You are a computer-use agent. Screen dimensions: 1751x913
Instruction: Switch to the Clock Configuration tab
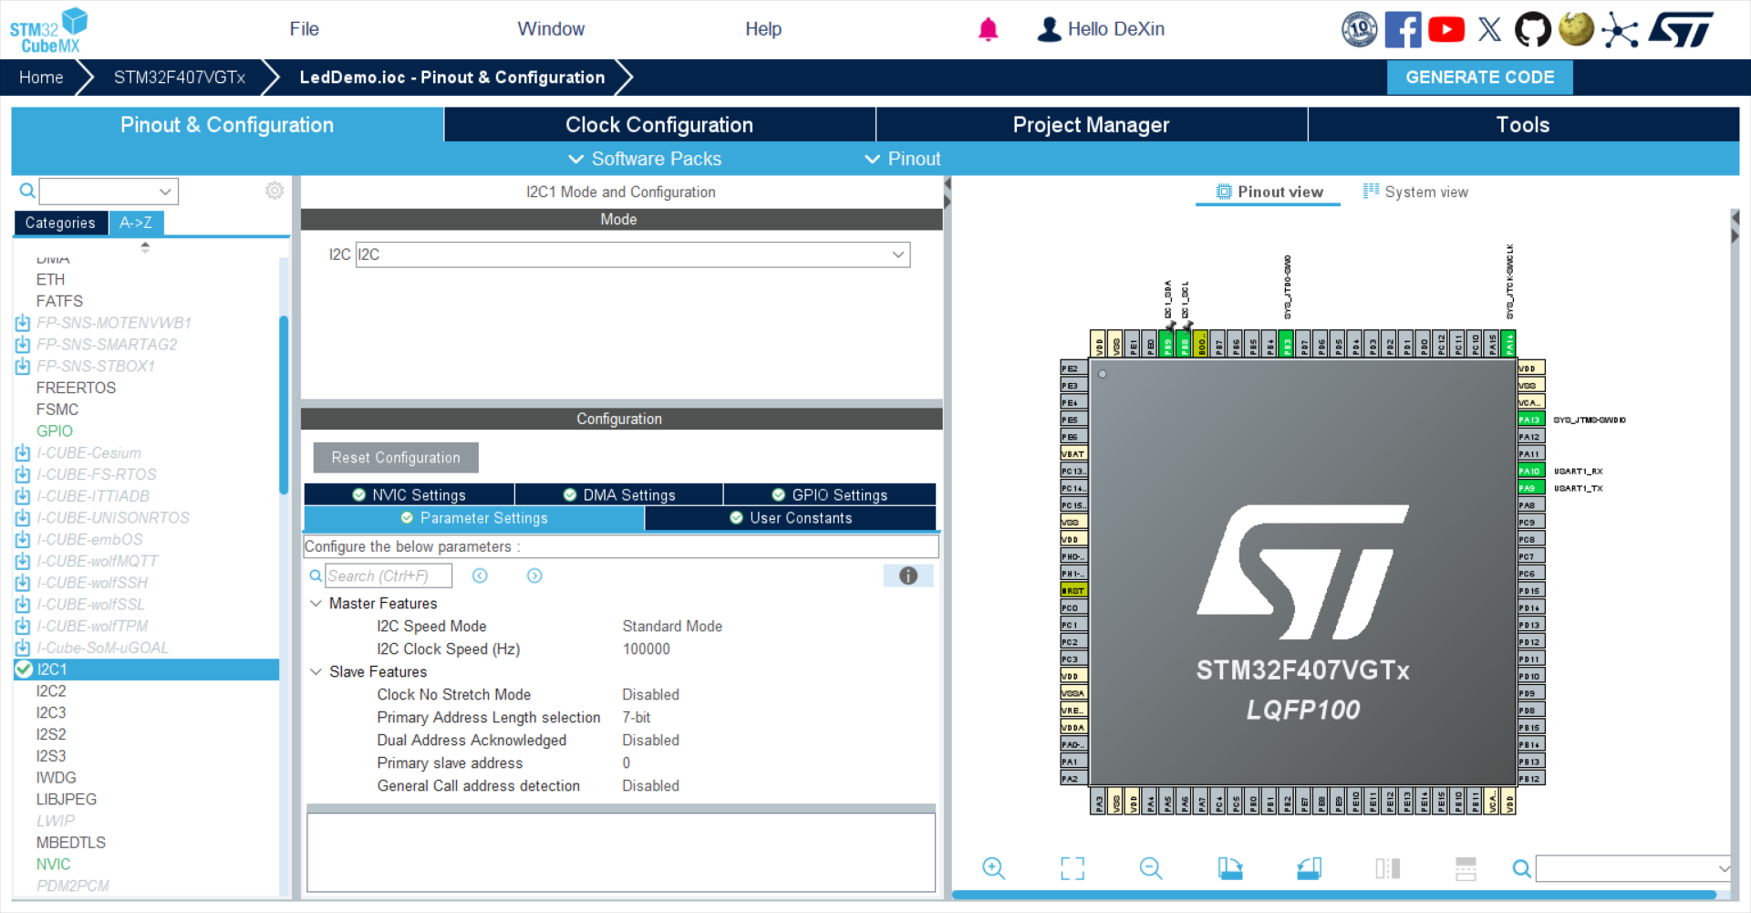pos(659,125)
